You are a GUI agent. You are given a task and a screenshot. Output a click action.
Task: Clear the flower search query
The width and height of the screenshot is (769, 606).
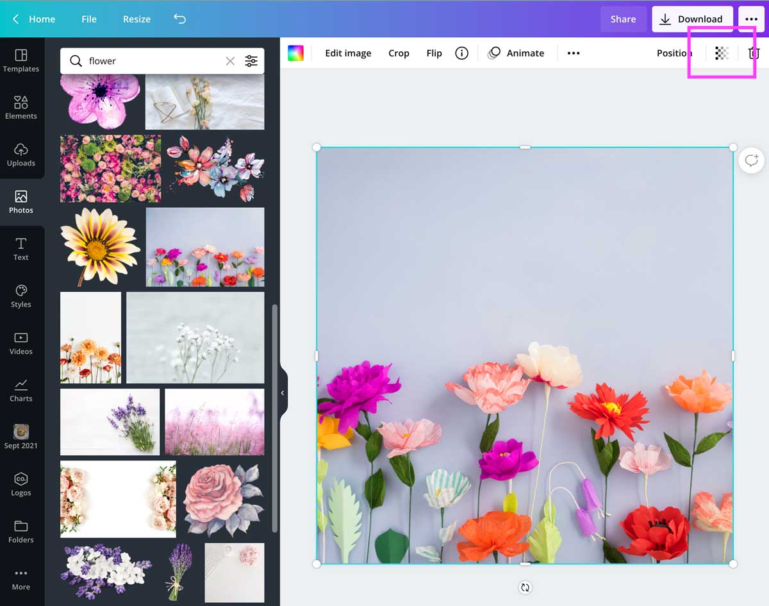coord(230,61)
